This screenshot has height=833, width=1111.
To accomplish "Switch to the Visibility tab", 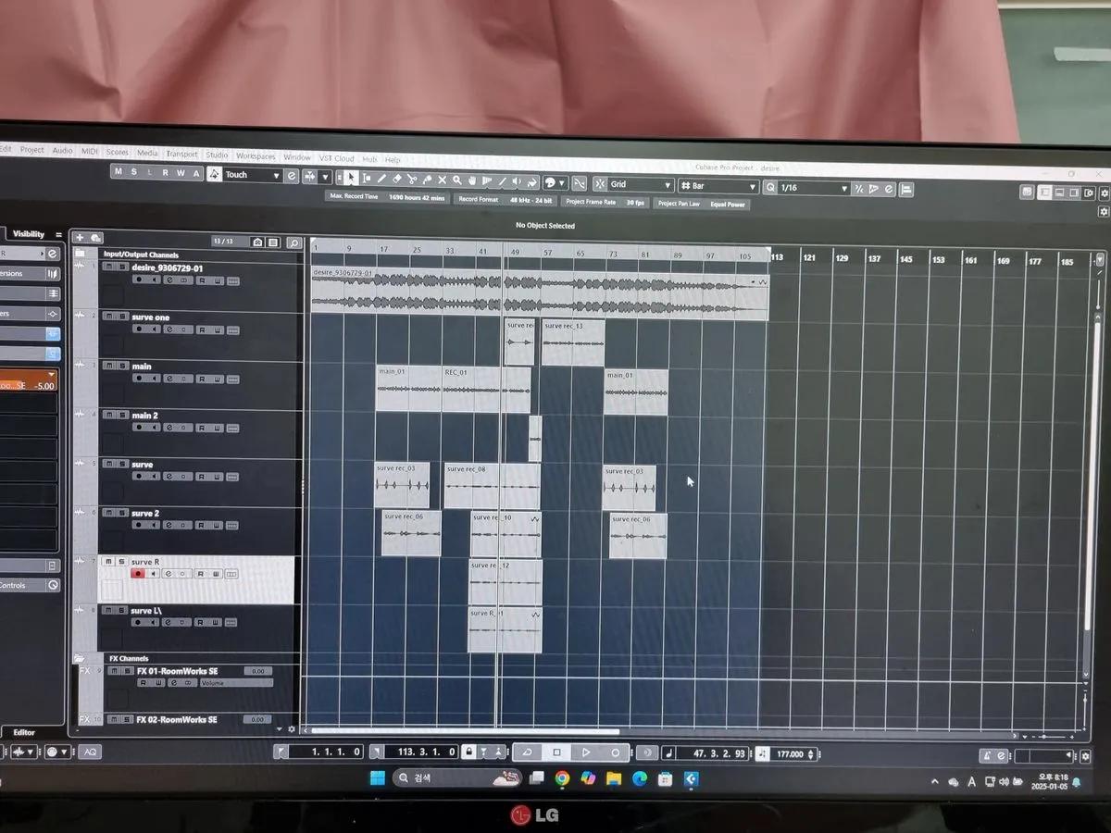I will [29, 234].
